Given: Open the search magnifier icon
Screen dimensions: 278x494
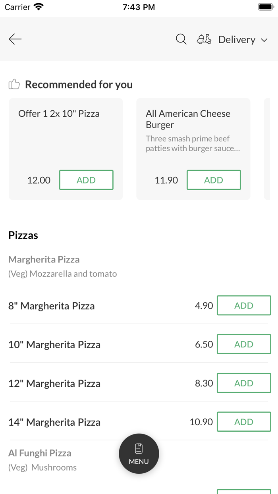Looking at the screenshot, I should coord(181,39).
